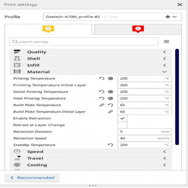This screenshot has width=188, height=188.
Task: Switch to the extruder 2 tab
Action: [x=138, y=29]
